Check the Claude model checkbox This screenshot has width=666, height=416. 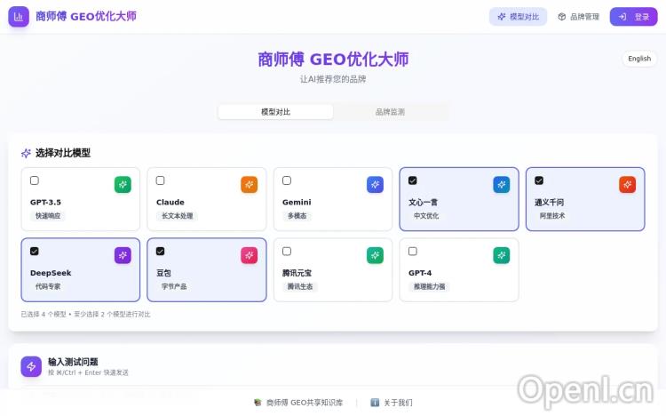click(x=160, y=180)
